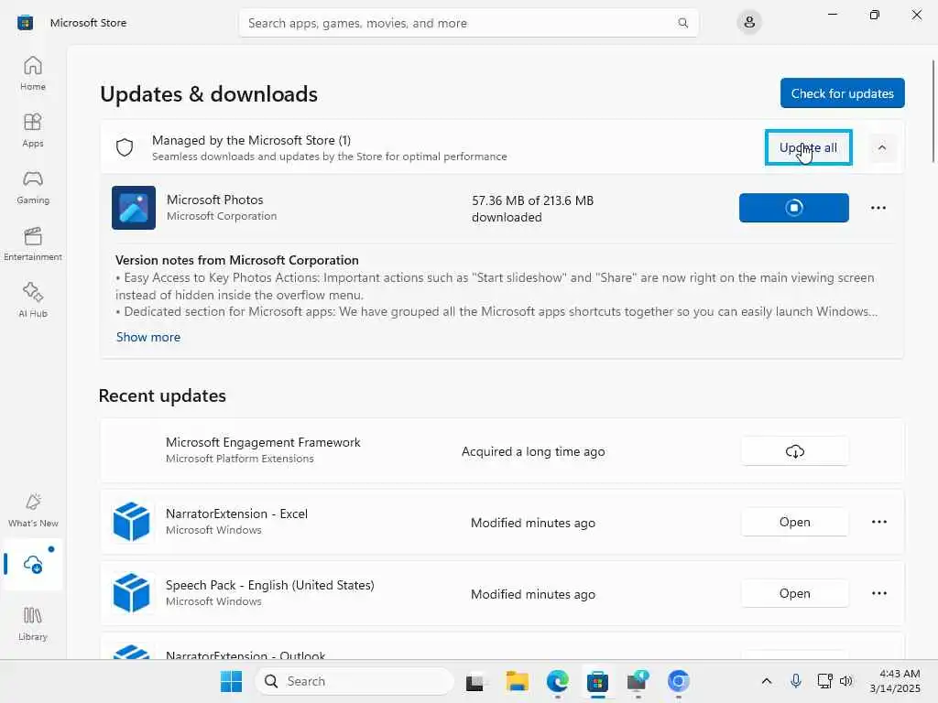Click Speech Pack - English (United States) name
Viewport: 938px width, 703px height.
click(270, 585)
